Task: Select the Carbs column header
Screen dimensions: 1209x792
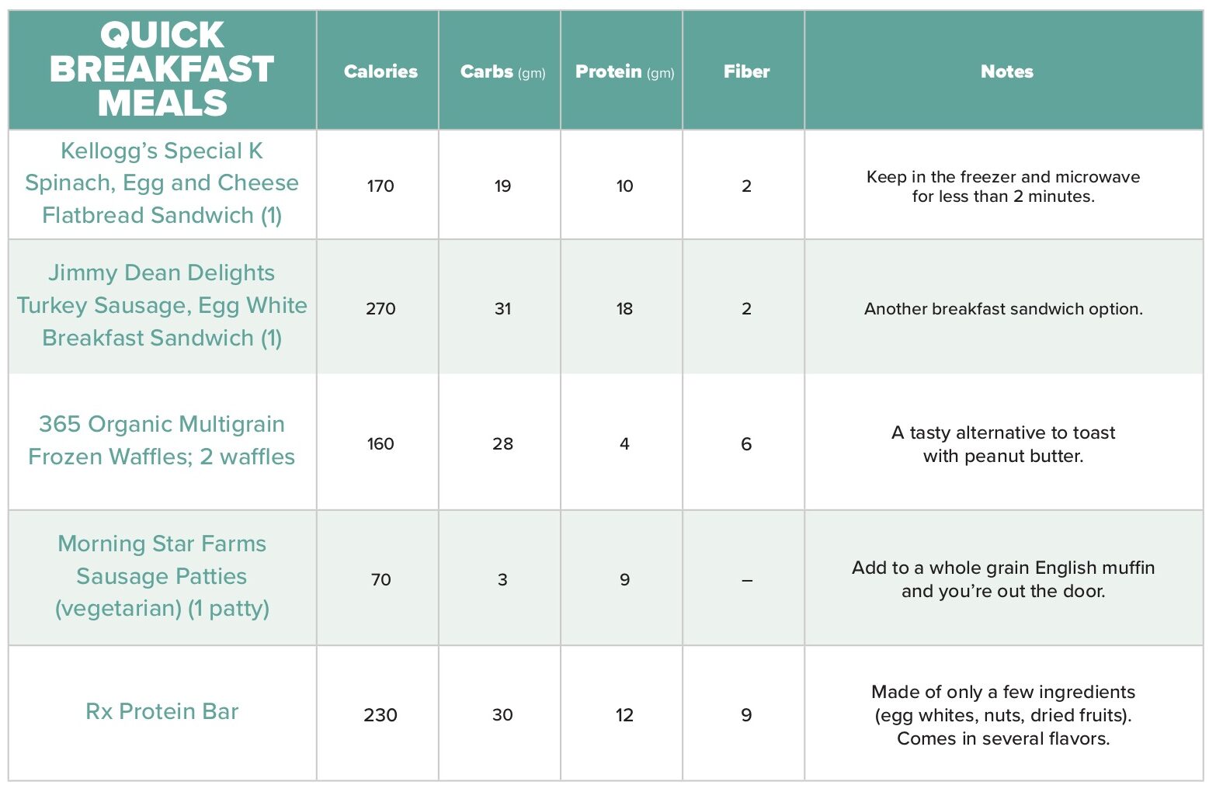Action: tap(502, 71)
